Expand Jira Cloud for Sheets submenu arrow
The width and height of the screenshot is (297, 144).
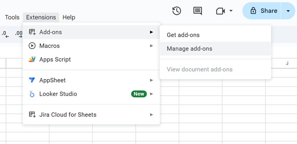(151, 115)
